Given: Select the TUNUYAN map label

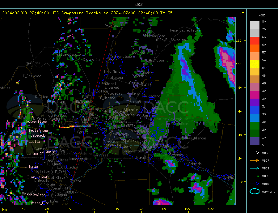Looking at the screenshot, I should 72,192.
